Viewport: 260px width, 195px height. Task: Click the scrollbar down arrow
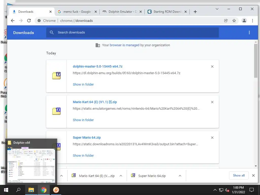tap(256, 166)
